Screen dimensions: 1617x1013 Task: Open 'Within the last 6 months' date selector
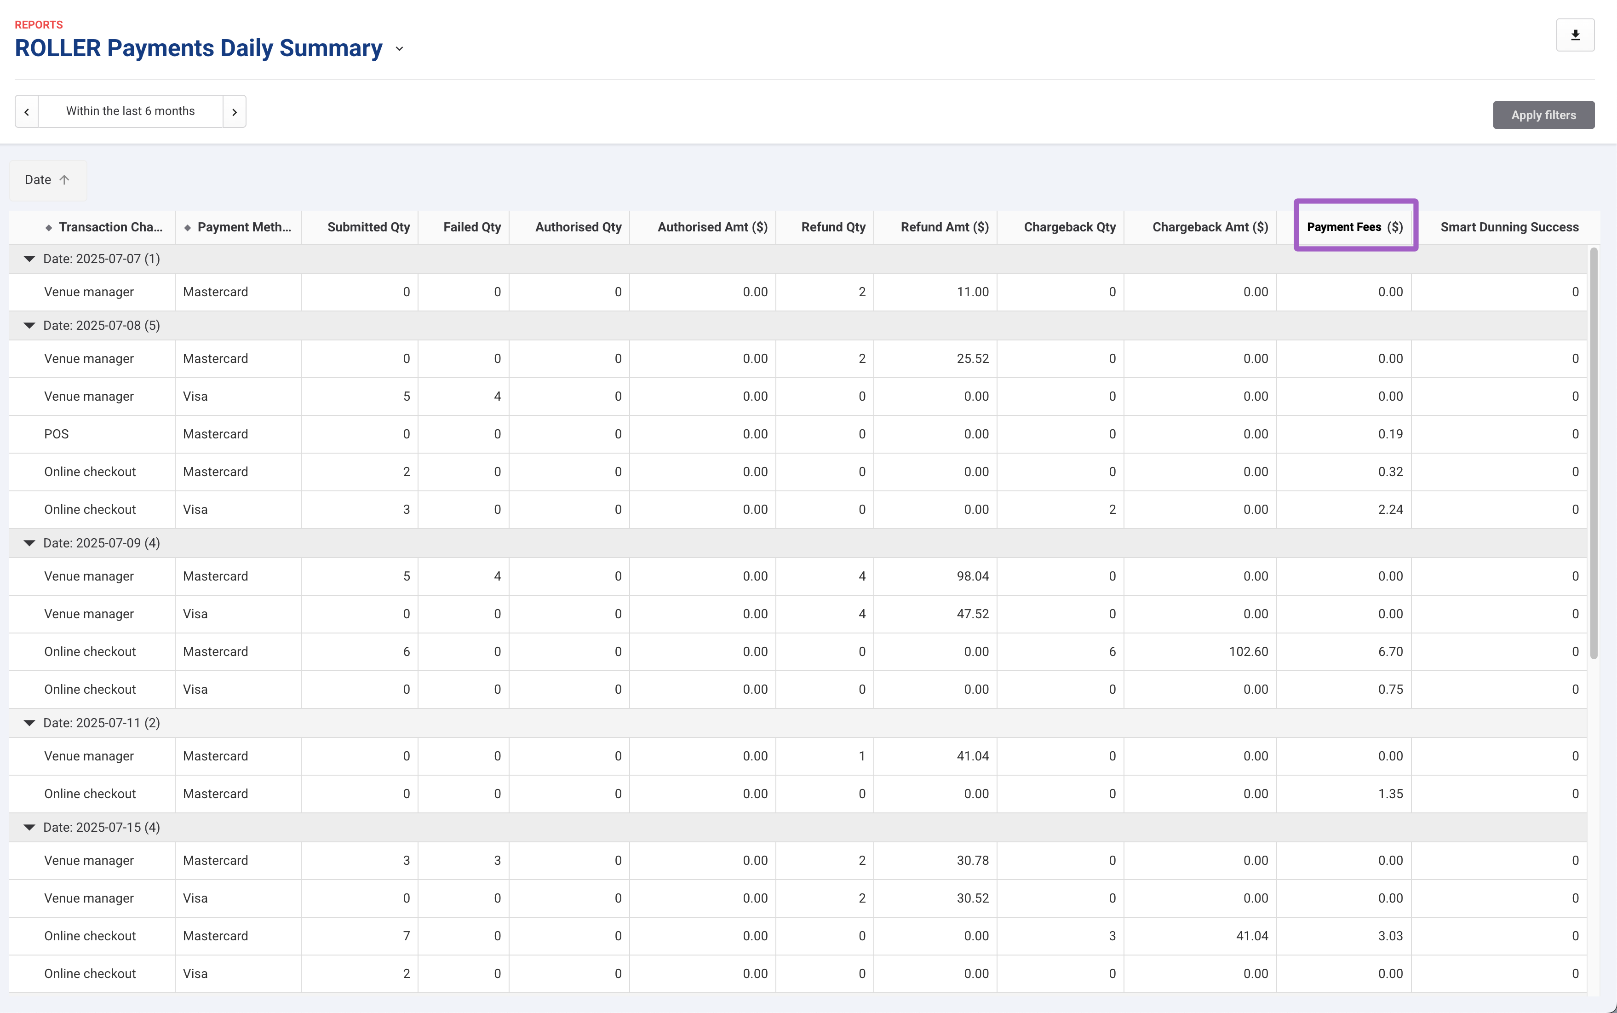pos(131,111)
